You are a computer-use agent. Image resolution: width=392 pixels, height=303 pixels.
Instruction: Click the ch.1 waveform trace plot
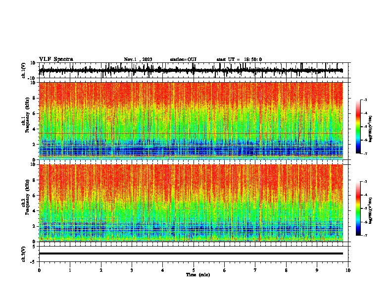pyautogui.click(x=191, y=70)
